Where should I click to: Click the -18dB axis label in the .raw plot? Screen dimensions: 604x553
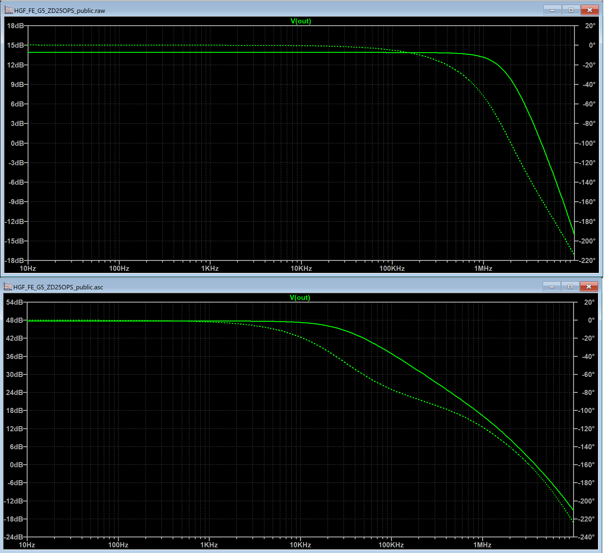tap(14, 260)
